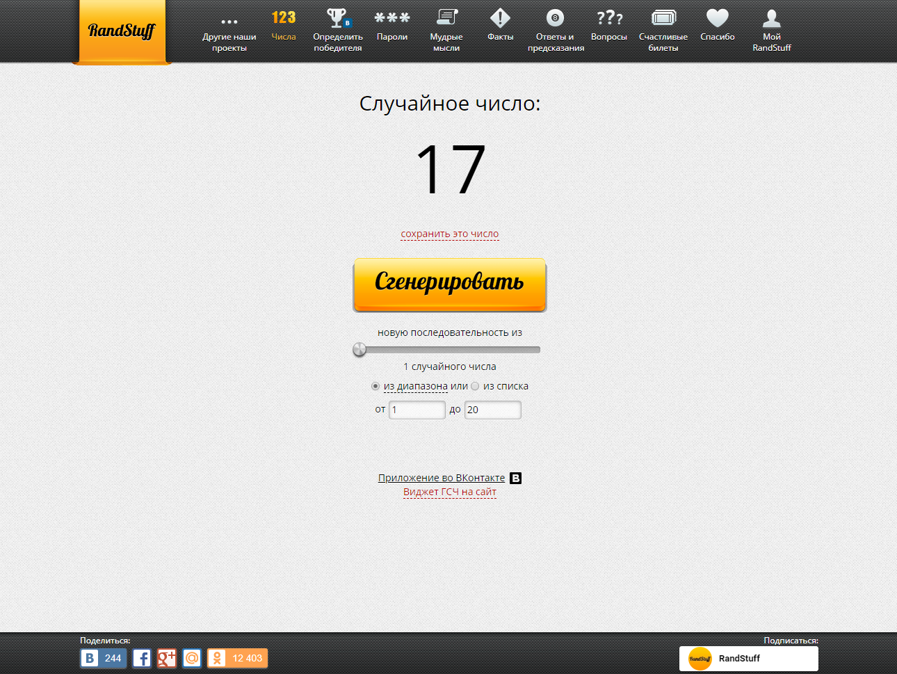897x674 pixels.
Task: Click the 'сохранить это число' link
Action: tap(449, 234)
